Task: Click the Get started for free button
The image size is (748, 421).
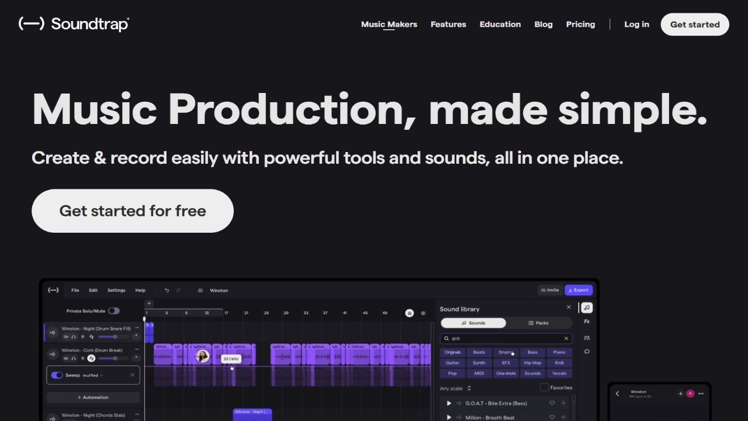Action: (x=133, y=210)
